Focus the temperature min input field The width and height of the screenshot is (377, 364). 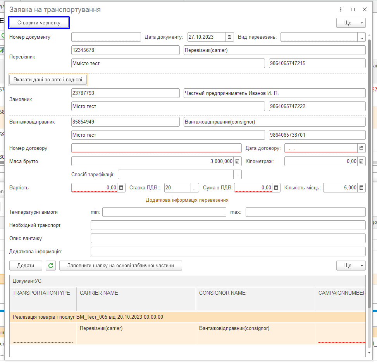coord(164,212)
